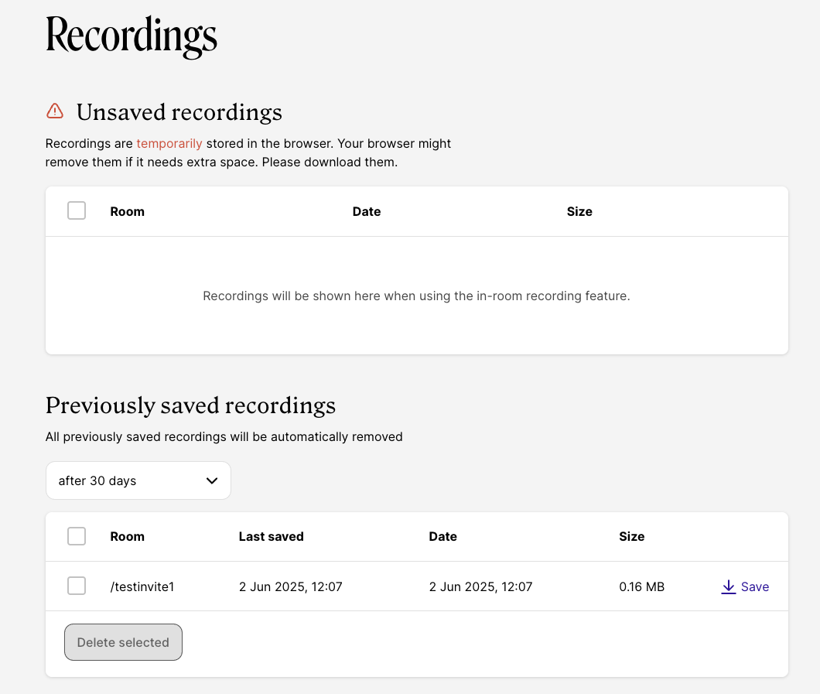Tick the select-all checkbox in Previously saved table

77,536
